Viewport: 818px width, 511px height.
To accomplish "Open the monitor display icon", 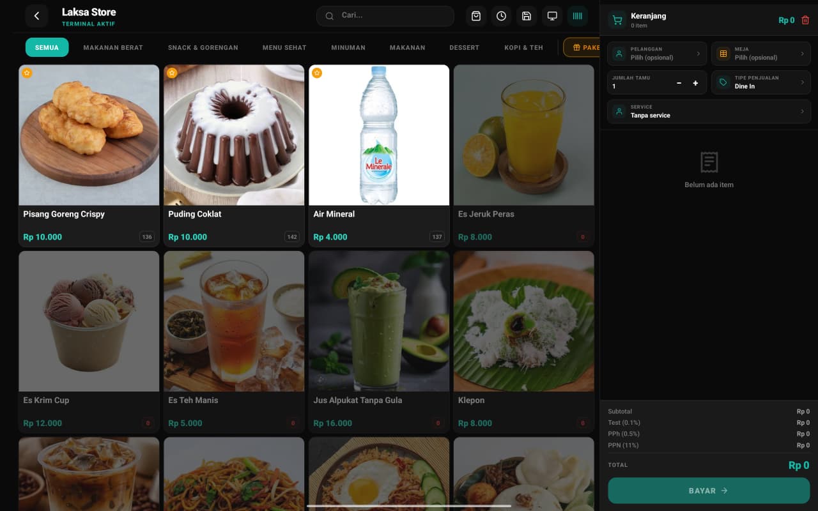I will pyautogui.click(x=552, y=16).
